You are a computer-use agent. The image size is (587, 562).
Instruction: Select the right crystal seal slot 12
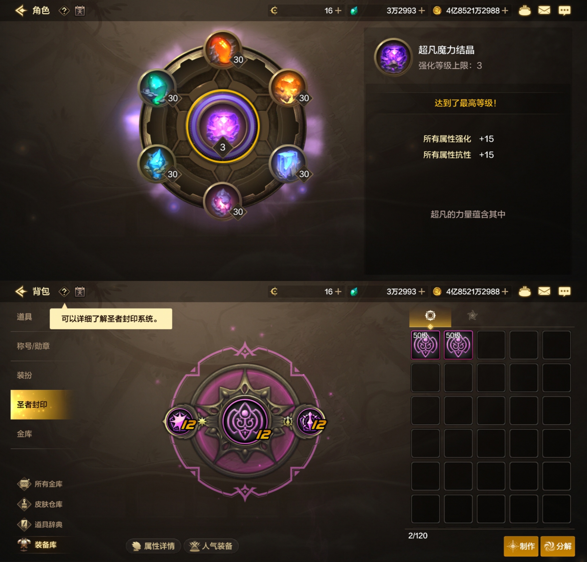coord(311,421)
